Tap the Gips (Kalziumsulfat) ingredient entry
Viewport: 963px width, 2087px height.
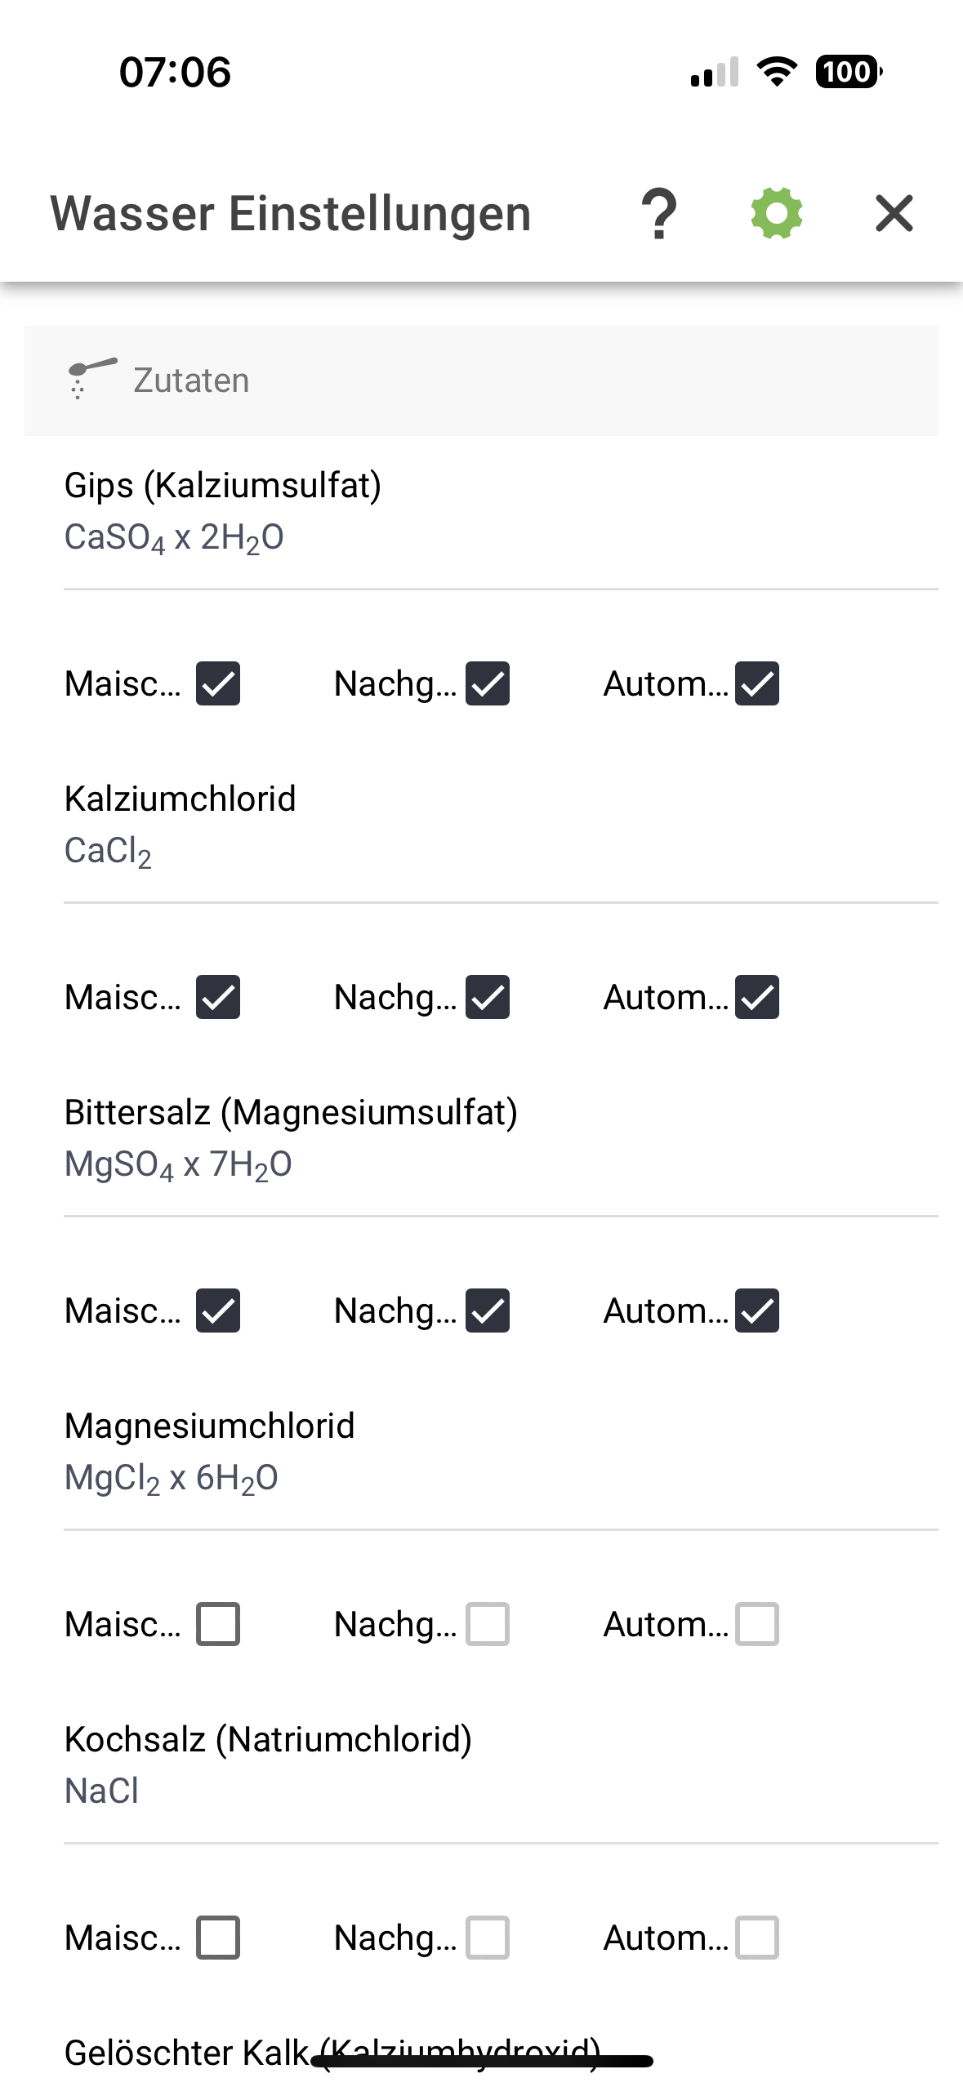click(x=223, y=510)
